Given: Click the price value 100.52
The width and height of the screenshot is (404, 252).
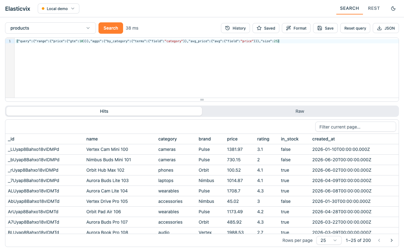Looking at the screenshot, I should pyautogui.click(x=234, y=170).
